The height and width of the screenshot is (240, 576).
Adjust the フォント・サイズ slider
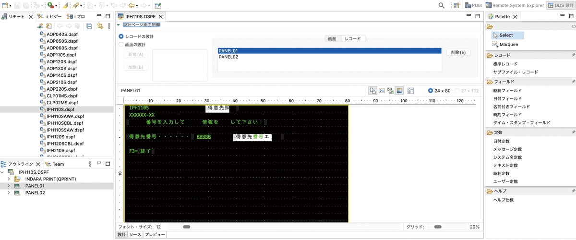(187, 227)
